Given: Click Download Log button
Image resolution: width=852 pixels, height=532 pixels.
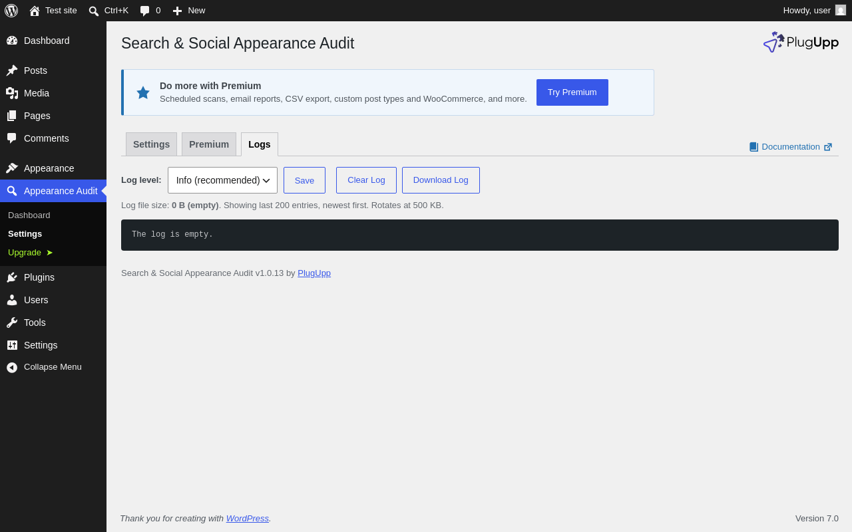Looking at the screenshot, I should pos(441,180).
